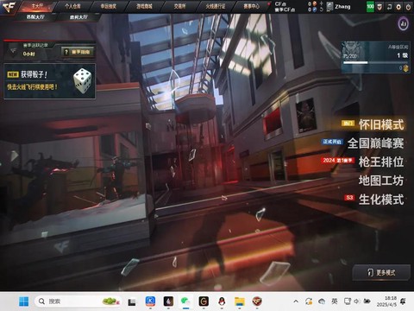Viewport: 414px width, 311px height.
Task: Open the settings gear in top bar
Action: coord(398,7)
